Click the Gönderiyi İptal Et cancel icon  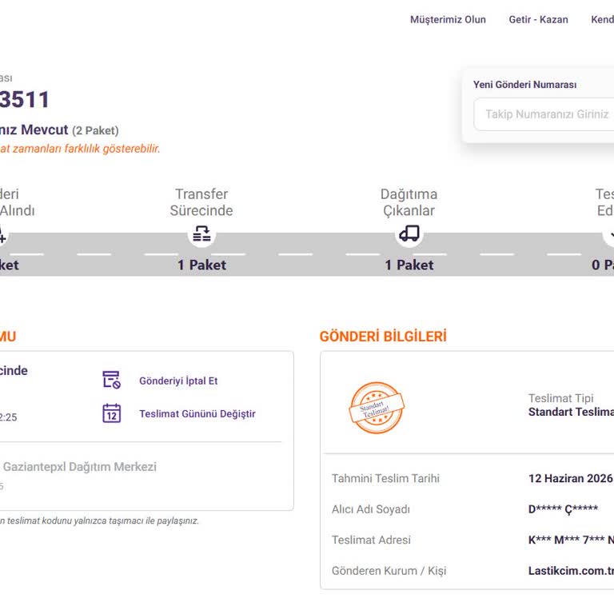(x=112, y=380)
